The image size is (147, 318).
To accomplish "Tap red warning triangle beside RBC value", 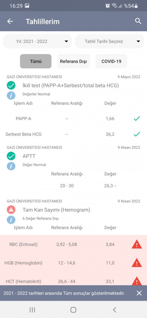I will coord(137,245).
